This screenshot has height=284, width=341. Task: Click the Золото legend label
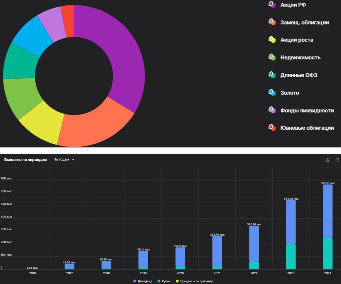coord(290,93)
